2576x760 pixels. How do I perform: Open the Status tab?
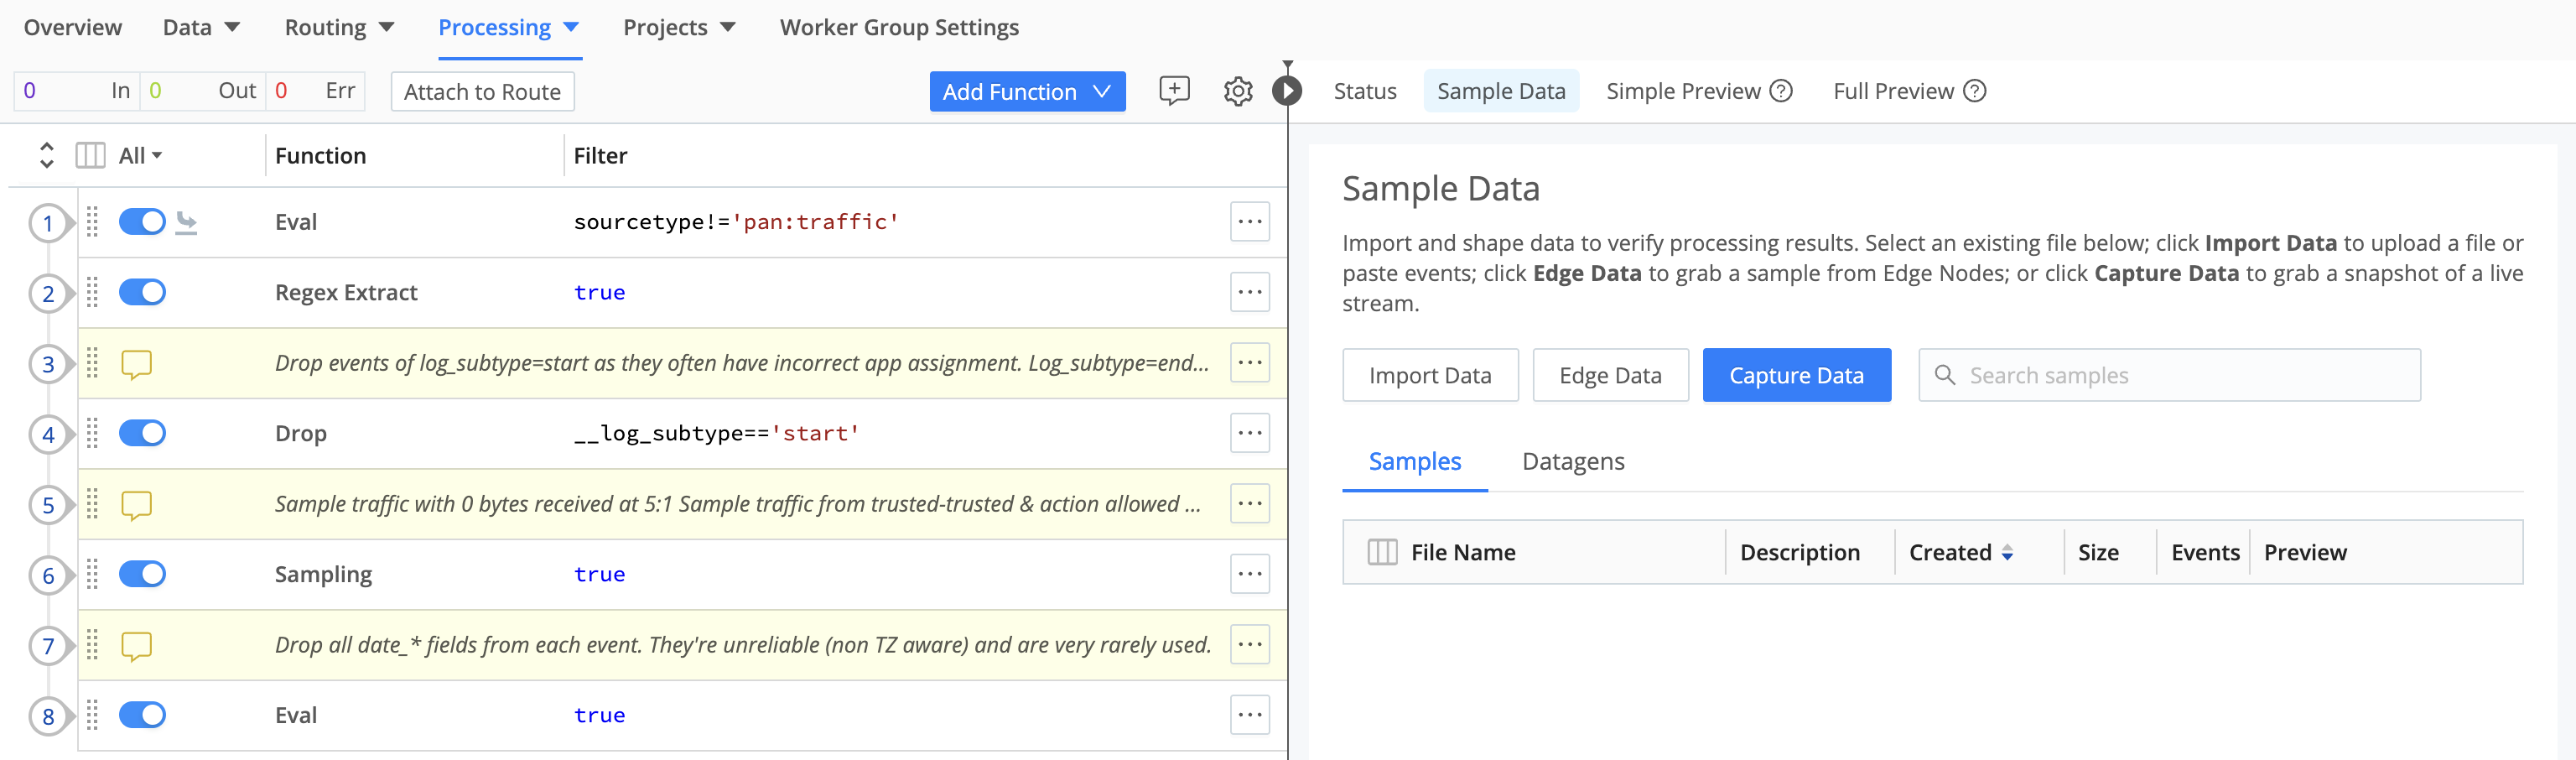[1364, 91]
